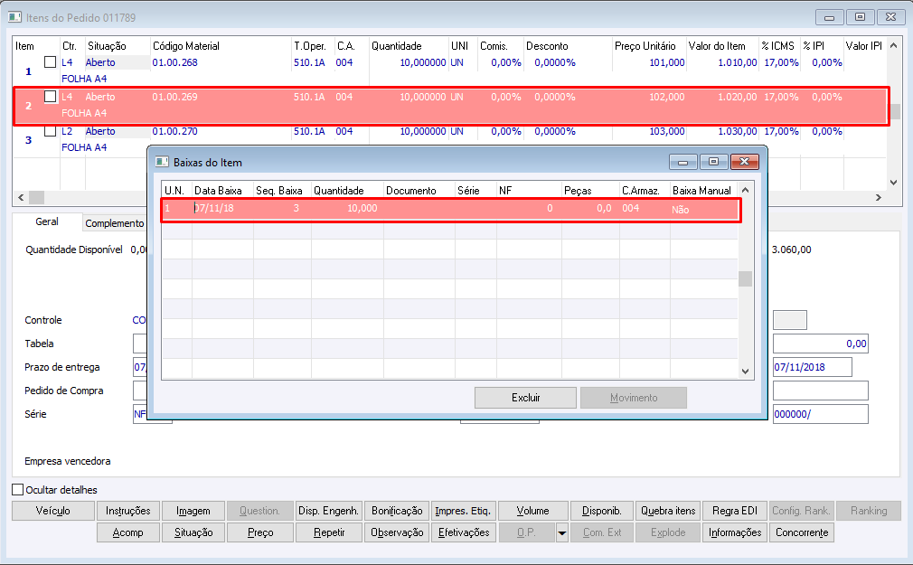Click the Baixas grid vertical scrollbar thumb

pos(745,279)
